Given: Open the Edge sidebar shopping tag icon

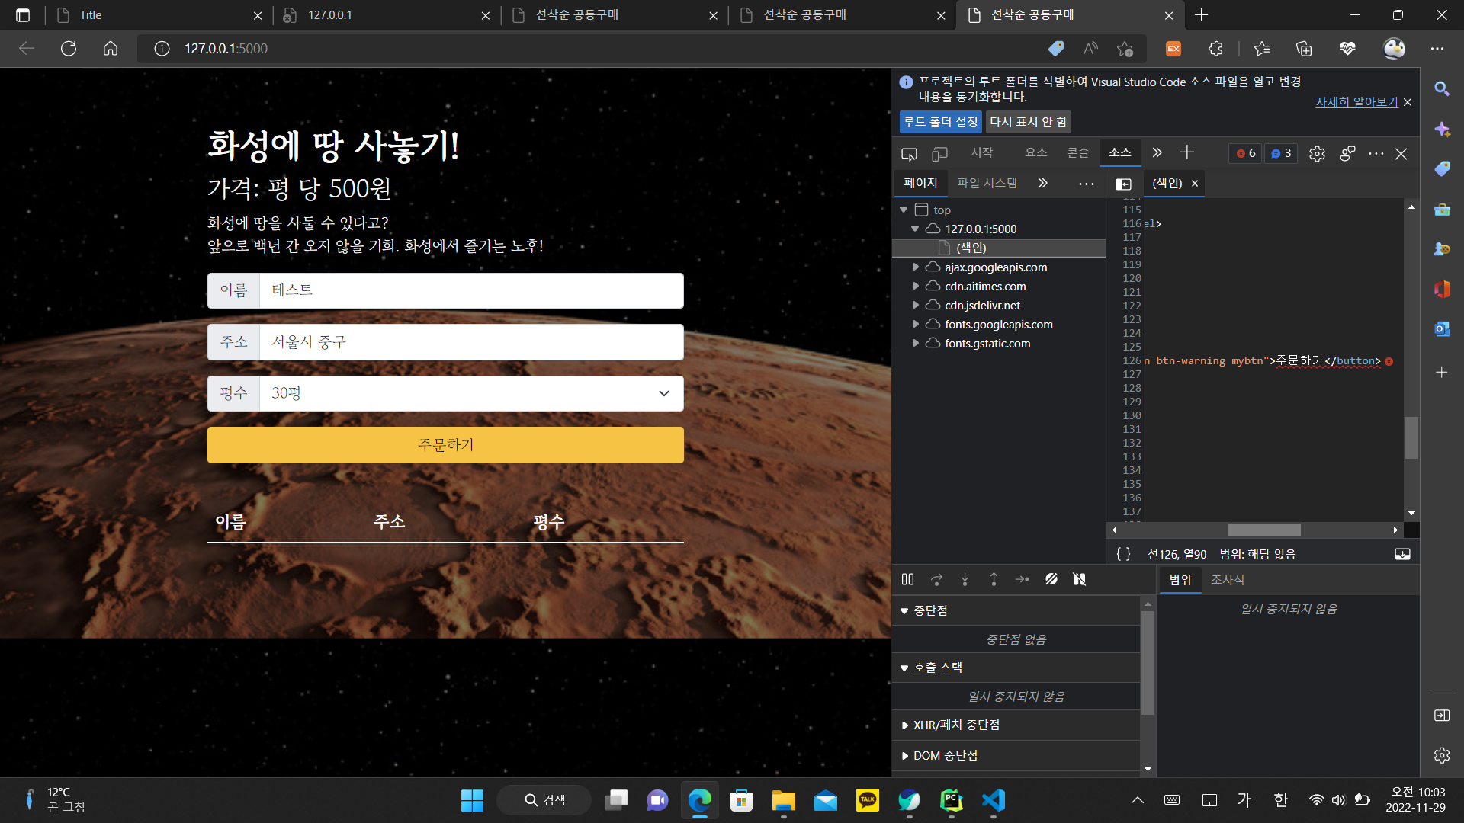Looking at the screenshot, I should pos(1441,168).
